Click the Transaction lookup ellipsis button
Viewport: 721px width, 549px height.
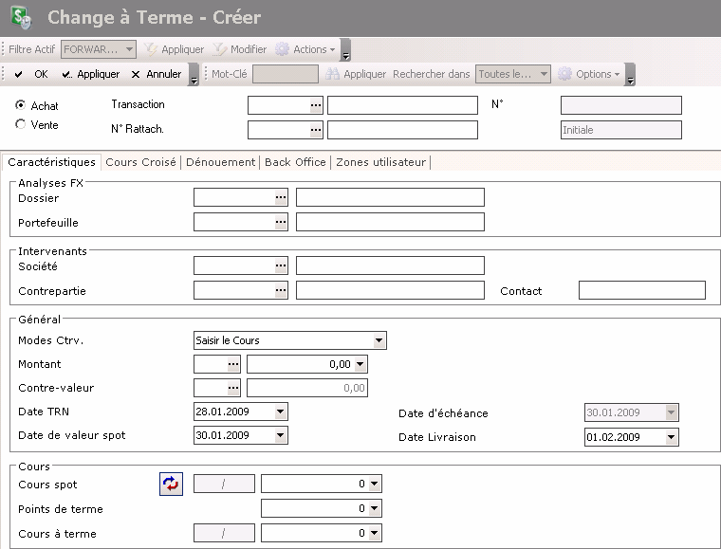316,105
